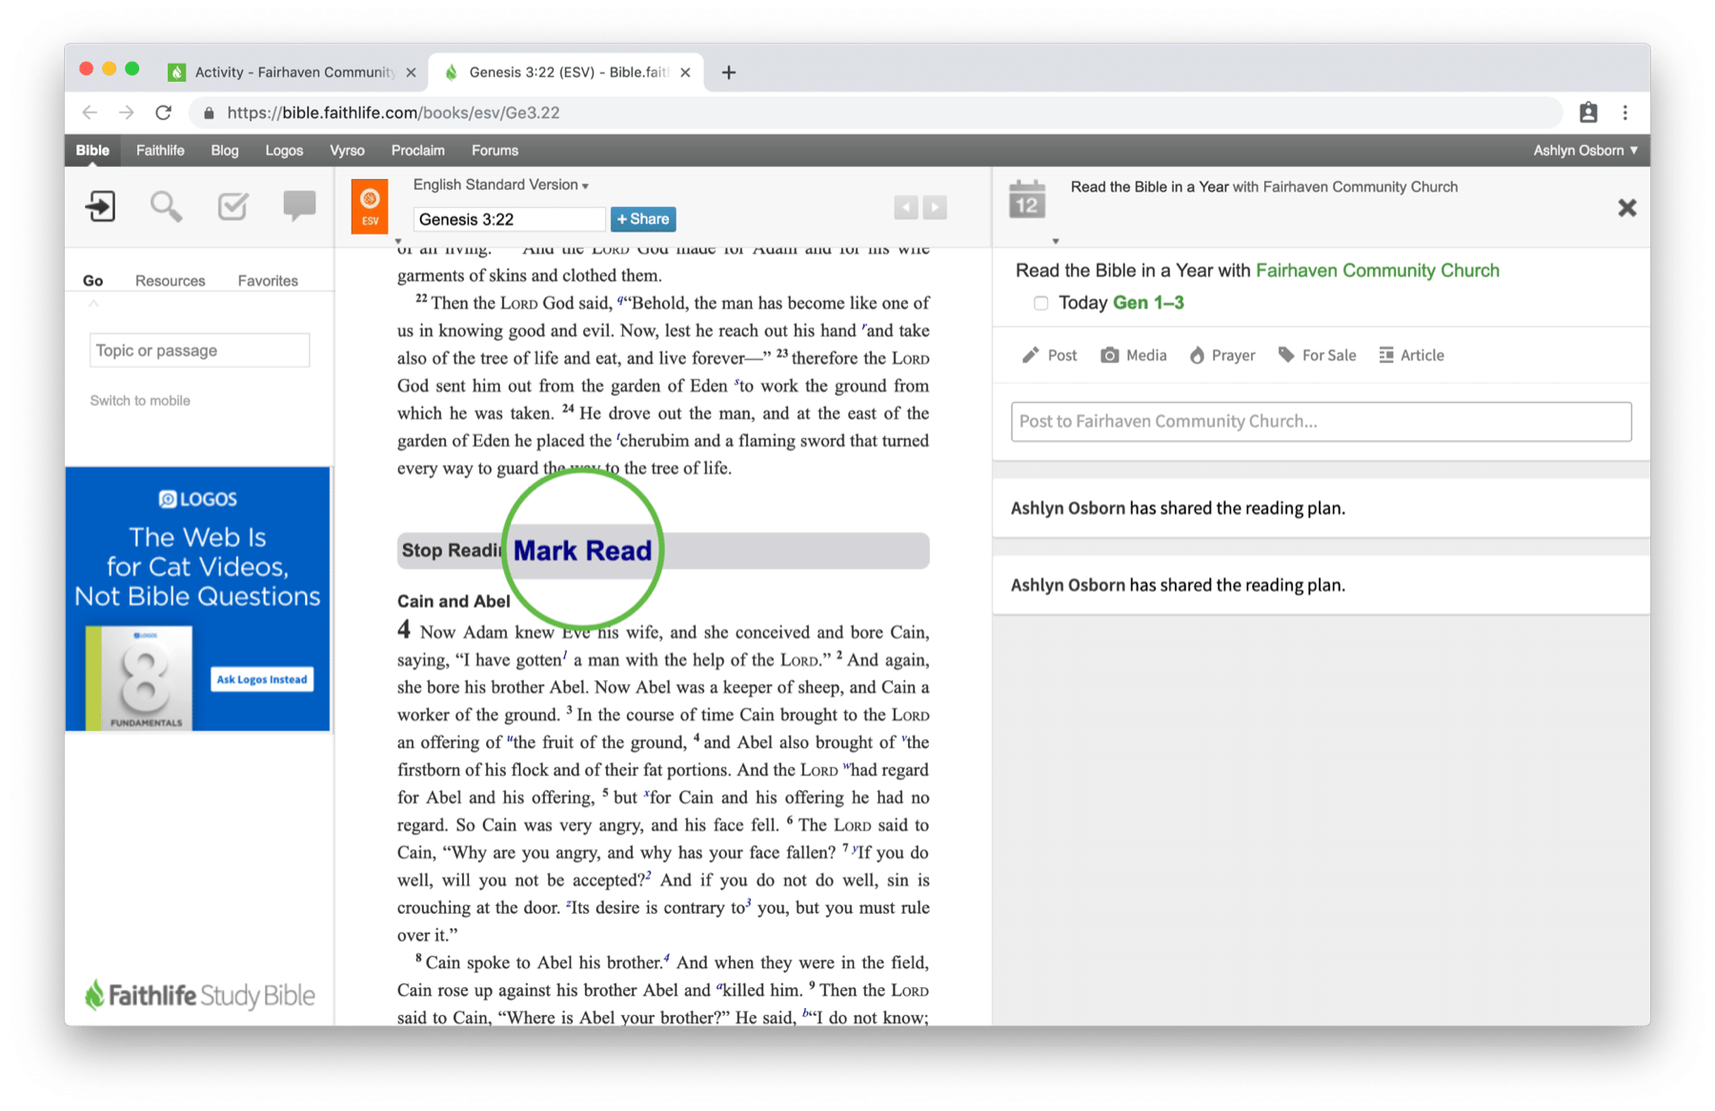Open the browser three-dot menu
1715x1111 pixels.
[x=1625, y=112]
